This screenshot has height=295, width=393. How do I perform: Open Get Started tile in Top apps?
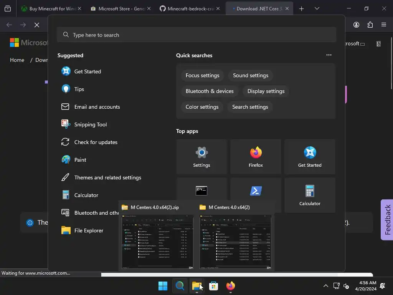pyautogui.click(x=310, y=157)
